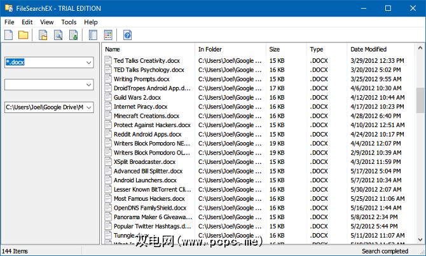Click file icon of Android Launchers.docx
The height and width of the screenshot is (256, 426).
click(x=108, y=180)
